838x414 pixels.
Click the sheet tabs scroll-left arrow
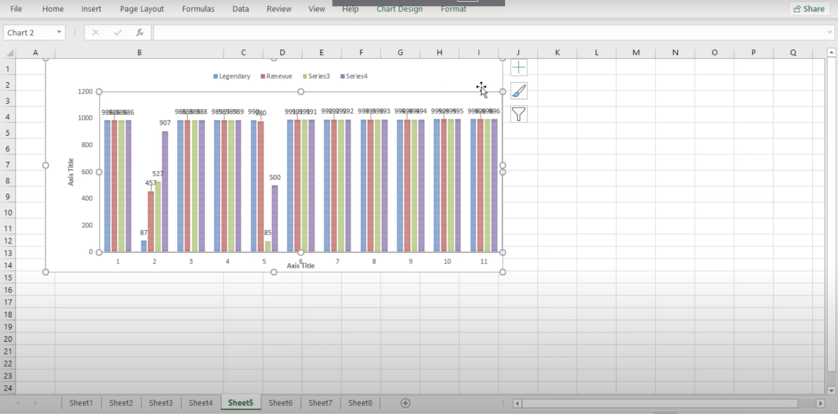coord(18,403)
